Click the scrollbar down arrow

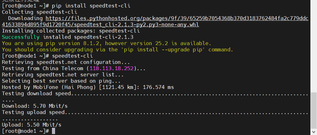(314, 132)
